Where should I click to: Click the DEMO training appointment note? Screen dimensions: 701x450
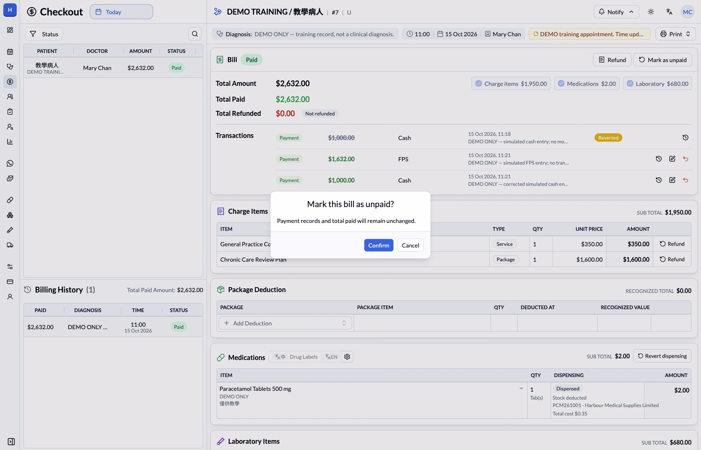click(x=590, y=34)
